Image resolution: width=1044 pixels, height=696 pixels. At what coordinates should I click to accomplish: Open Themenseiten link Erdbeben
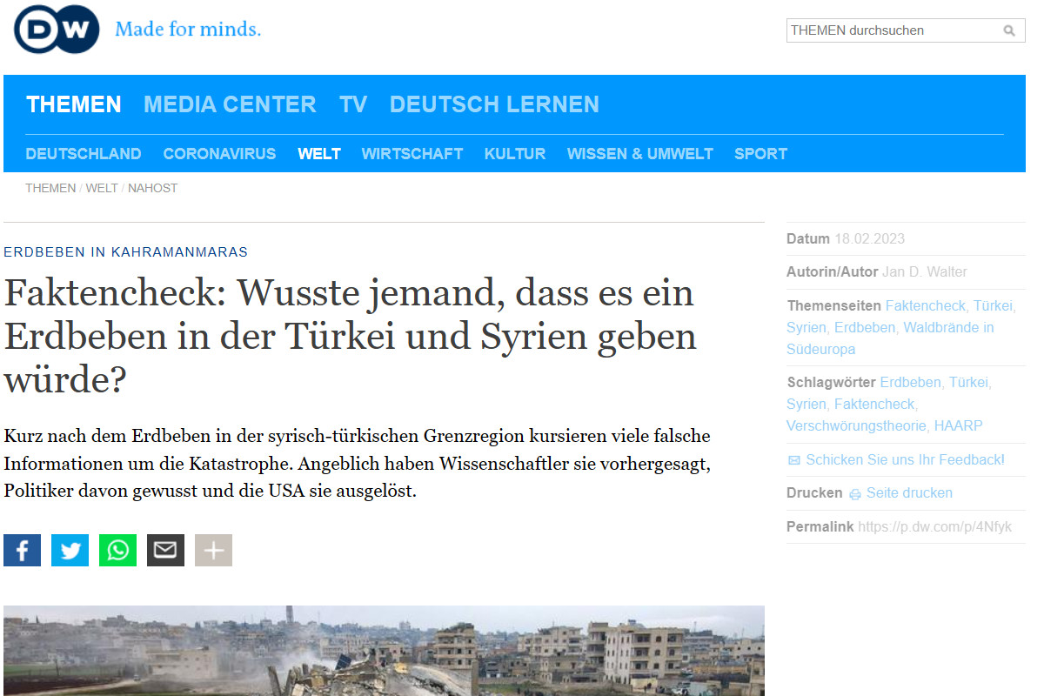tap(865, 328)
